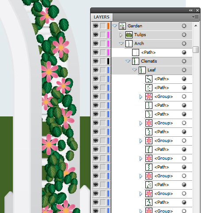Click the Clematis layer target circle

point(184,61)
